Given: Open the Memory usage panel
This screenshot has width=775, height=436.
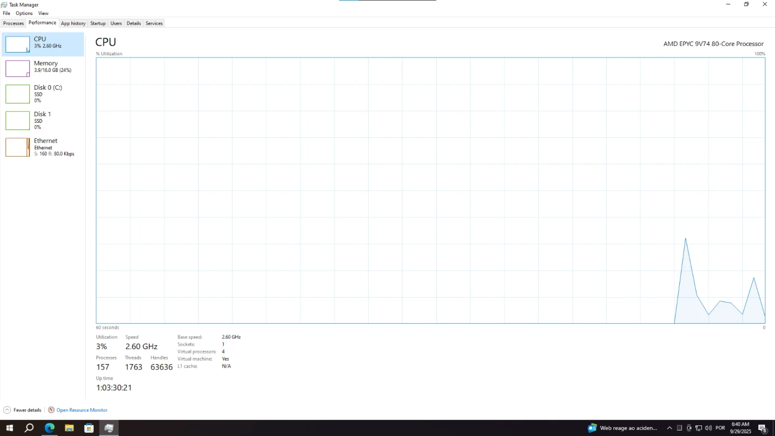Looking at the screenshot, I should [18, 69].
